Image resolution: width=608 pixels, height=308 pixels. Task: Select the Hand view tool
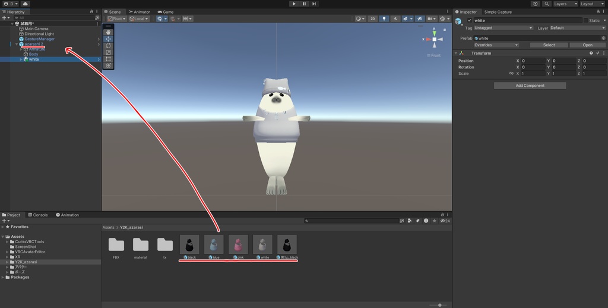point(108,32)
